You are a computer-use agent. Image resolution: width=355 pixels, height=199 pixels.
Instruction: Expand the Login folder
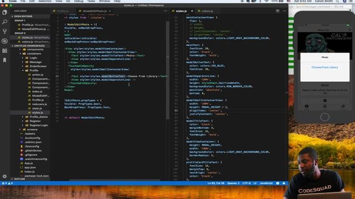pyautogui.click(x=33, y=57)
